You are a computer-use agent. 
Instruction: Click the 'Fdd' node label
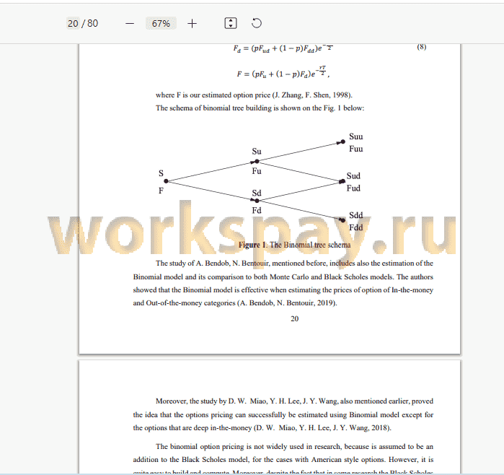(x=355, y=227)
